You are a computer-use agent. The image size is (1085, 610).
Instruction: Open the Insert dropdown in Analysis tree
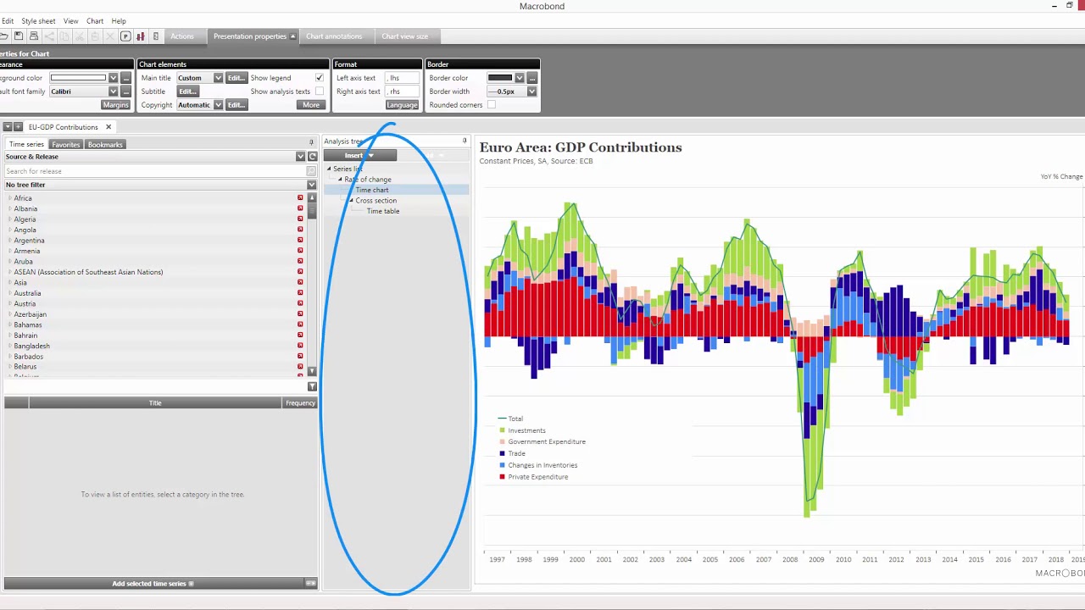coord(359,156)
